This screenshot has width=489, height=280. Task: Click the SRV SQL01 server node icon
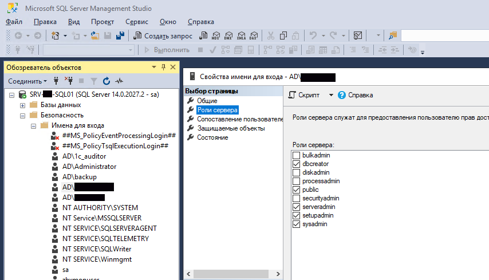22,94
